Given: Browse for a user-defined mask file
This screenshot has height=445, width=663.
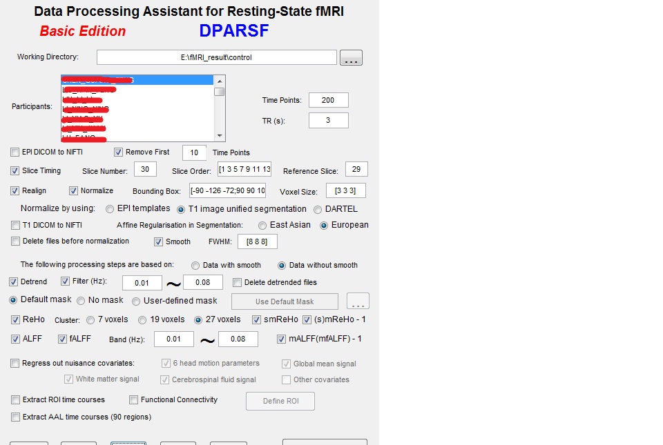Looking at the screenshot, I should [358, 301].
